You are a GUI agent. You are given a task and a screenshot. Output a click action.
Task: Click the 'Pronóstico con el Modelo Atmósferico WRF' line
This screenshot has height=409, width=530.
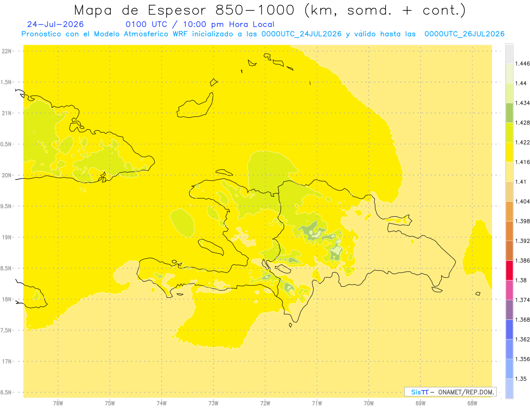point(263,34)
